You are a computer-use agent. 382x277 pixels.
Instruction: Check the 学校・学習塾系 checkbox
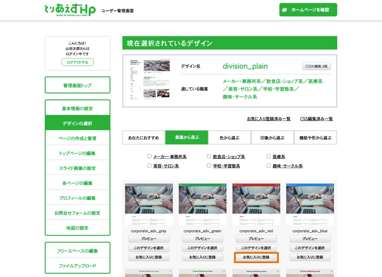click(209, 165)
